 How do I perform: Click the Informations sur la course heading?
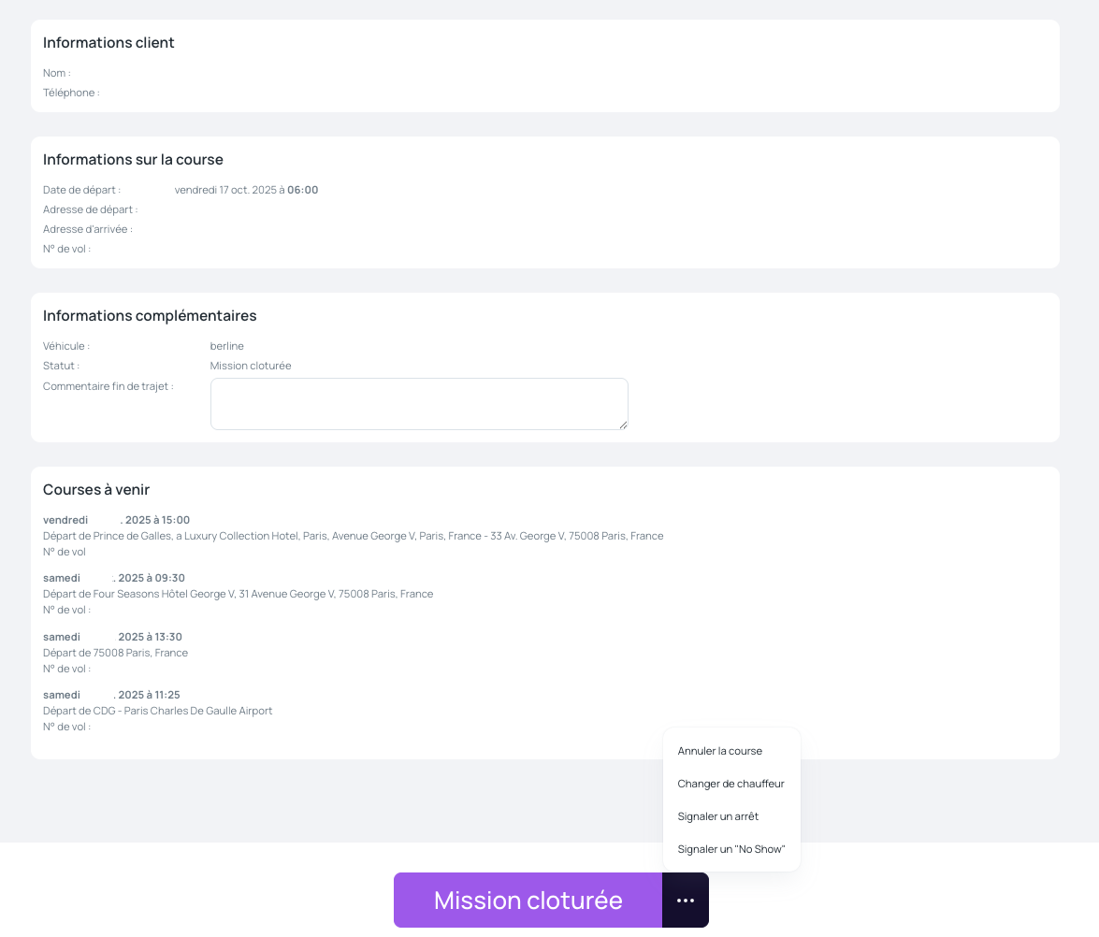[133, 160]
